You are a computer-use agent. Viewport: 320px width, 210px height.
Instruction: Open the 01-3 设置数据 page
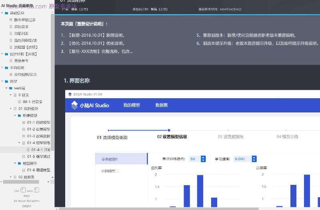tap(38, 136)
